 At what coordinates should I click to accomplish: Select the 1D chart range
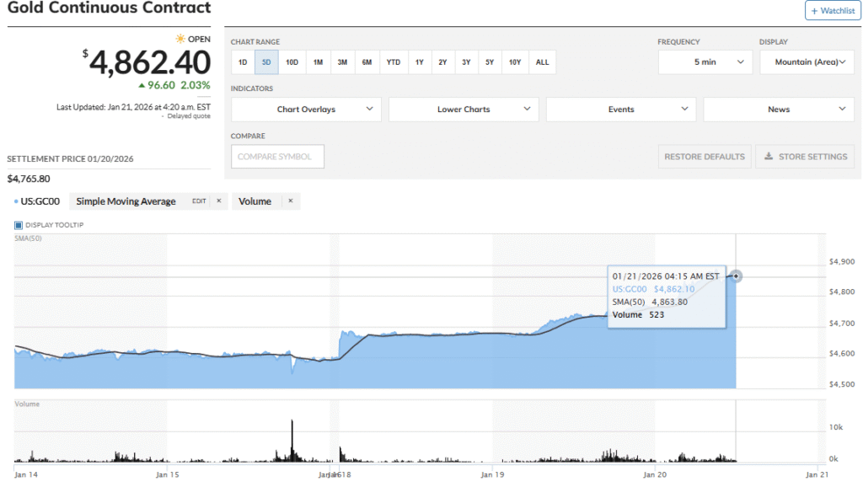click(x=243, y=62)
